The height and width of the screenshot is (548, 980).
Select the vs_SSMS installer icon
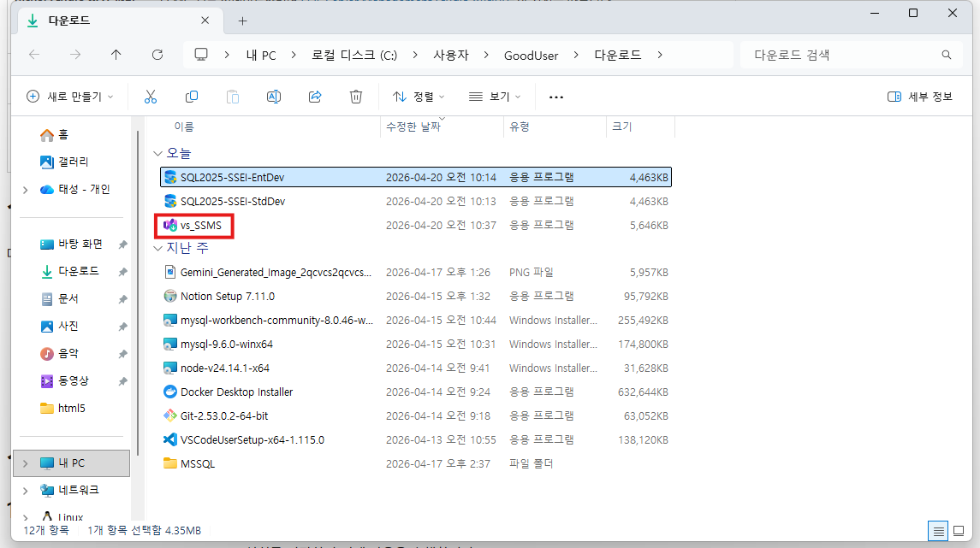pos(170,225)
